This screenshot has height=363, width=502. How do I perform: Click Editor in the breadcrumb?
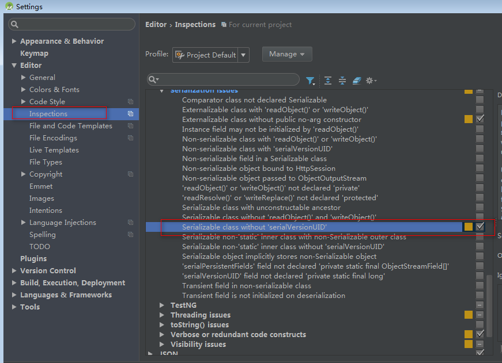coord(156,25)
